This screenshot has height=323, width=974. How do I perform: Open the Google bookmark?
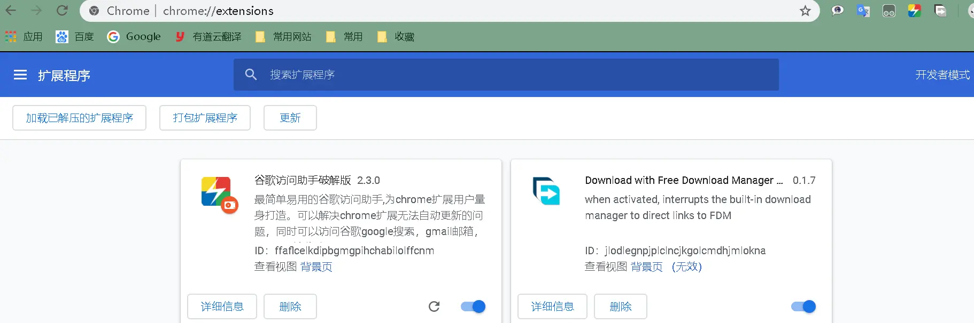coord(134,36)
